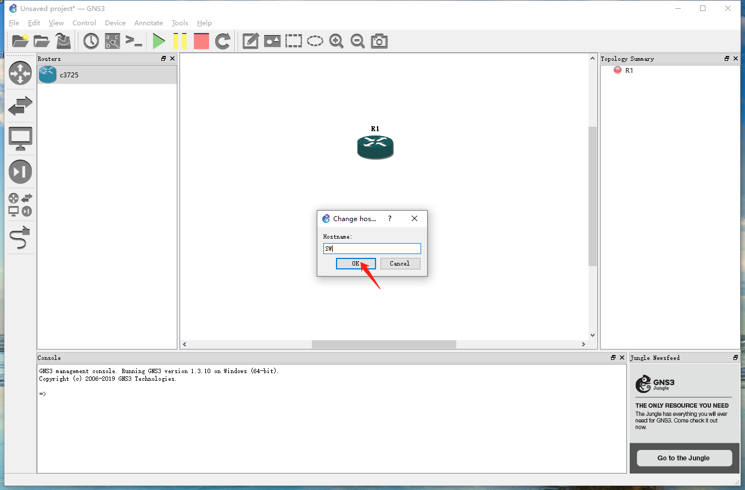Float the Topology Summary panel
Image resolution: width=745 pixels, height=490 pixels.
point(727,59)
